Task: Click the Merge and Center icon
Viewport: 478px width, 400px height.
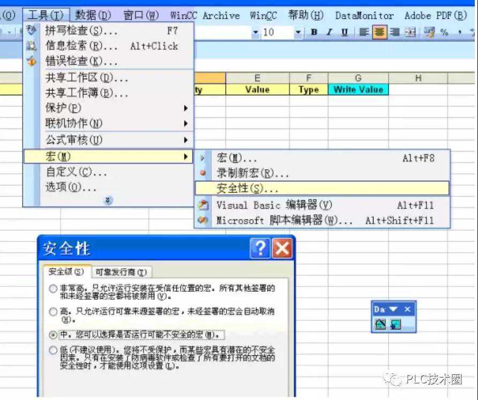Action: 410,33
